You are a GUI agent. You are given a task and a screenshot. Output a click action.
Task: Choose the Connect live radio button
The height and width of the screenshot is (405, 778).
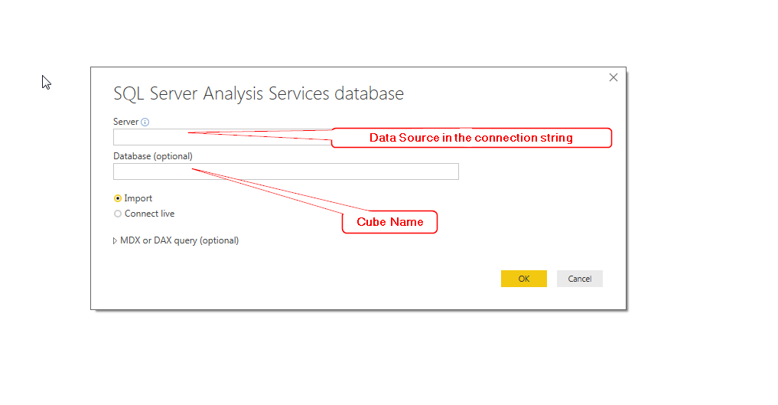[x=118, y=214]
